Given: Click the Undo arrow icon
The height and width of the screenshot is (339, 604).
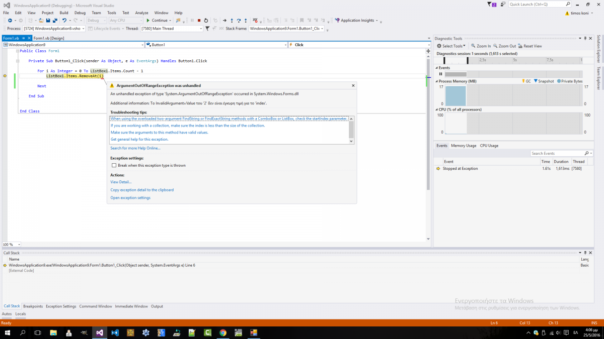Looking at the screenshot, I should coord(64,21).
